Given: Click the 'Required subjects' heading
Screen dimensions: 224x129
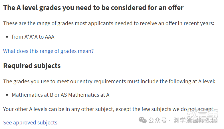Looking at the screenshot, I should (x=32, y=66).
